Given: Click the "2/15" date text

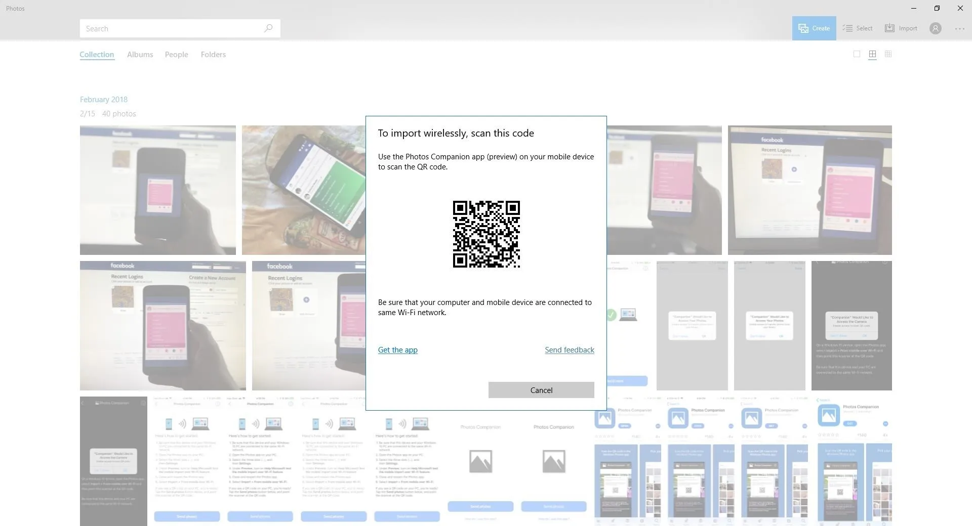Looking at the screenshot, I should pos(87,114).
